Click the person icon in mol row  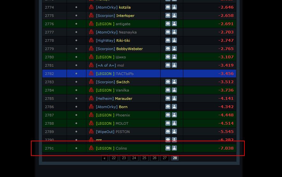[x=174, y=65]
